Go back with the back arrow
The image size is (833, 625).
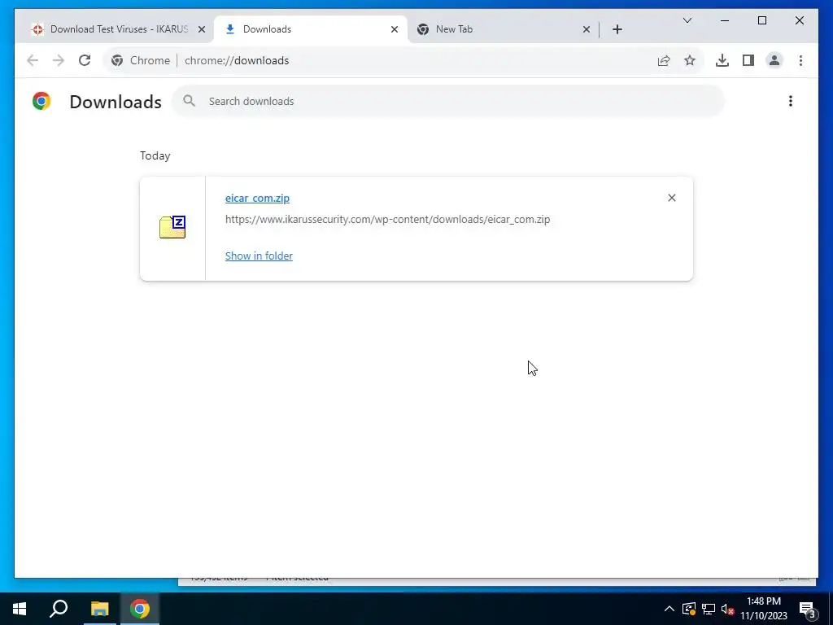33,60
